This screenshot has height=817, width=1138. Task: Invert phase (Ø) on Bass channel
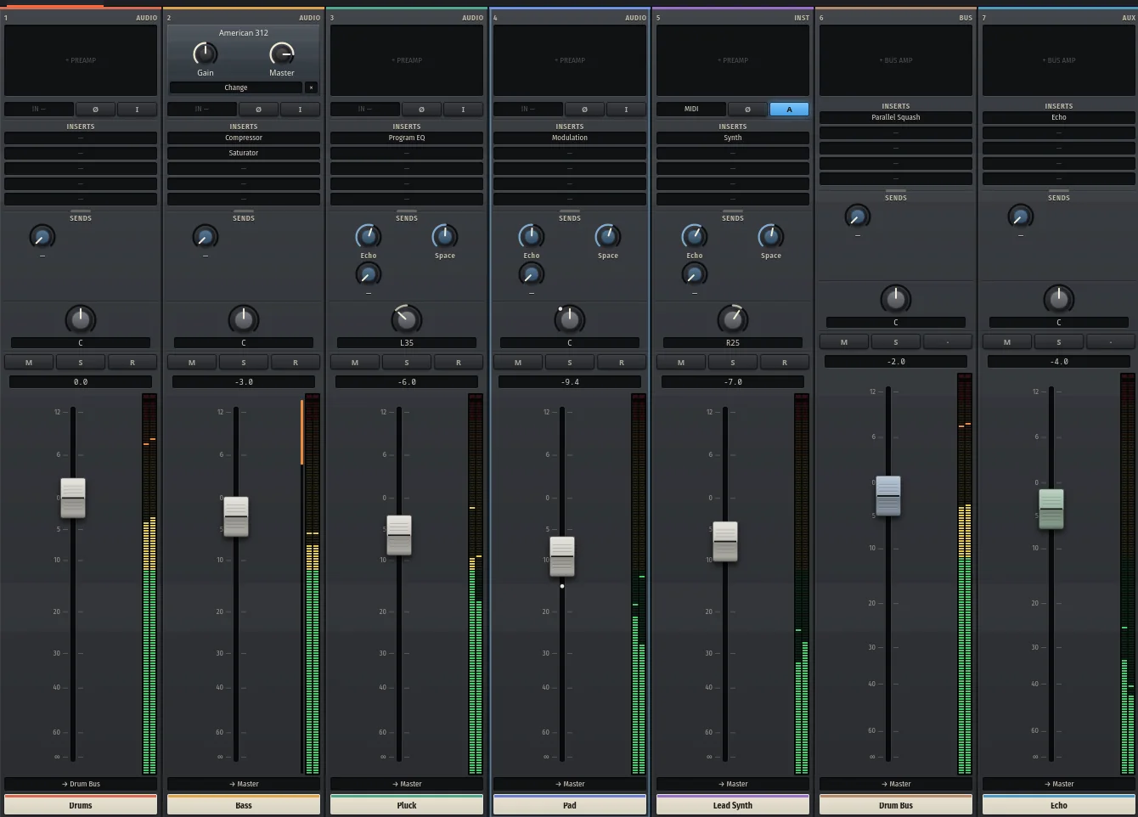(x=258, y=110)
